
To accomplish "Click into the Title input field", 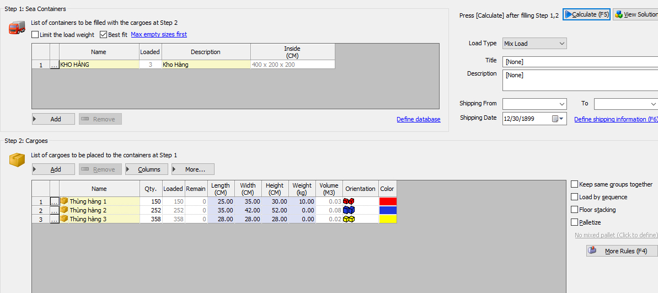I will coord(579,62).
